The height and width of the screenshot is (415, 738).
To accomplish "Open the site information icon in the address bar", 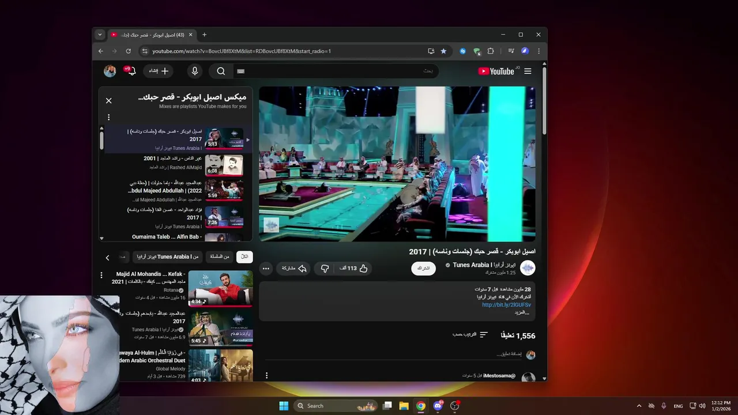I will point(145,51).
